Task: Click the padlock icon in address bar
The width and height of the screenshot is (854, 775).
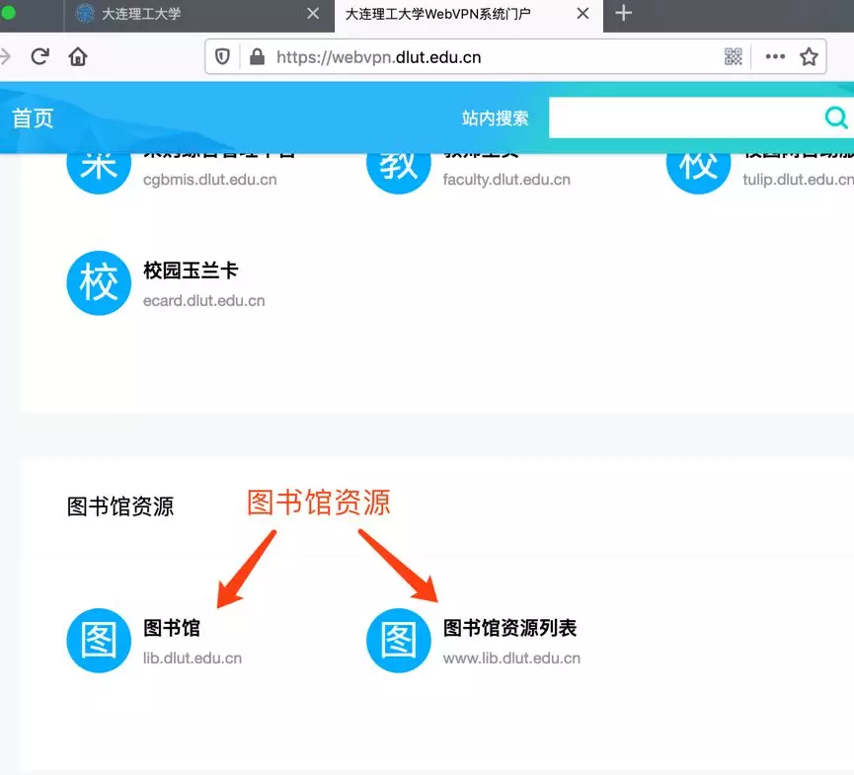Action: coord(257,56)
